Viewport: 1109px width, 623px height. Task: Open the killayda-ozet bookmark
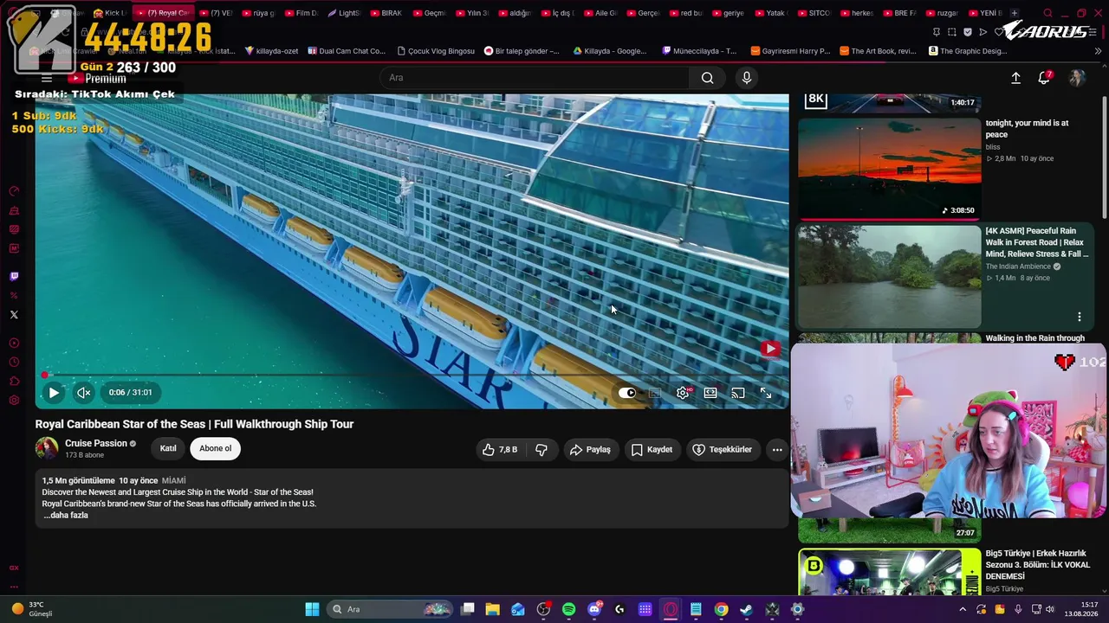[x=271, y=51]
